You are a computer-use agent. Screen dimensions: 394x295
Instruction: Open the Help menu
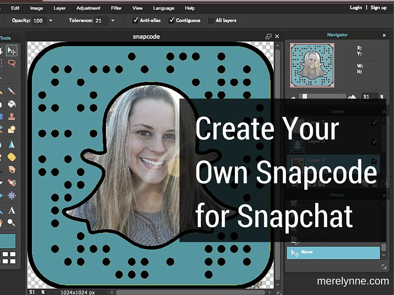click(x=190, y=8)
